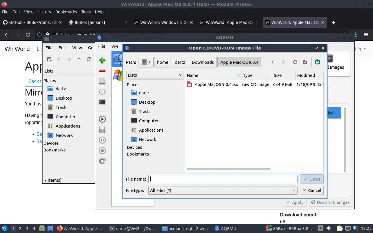
Task: Click pcmanfm new tab toolbar icon
Action: click(49, 59)
